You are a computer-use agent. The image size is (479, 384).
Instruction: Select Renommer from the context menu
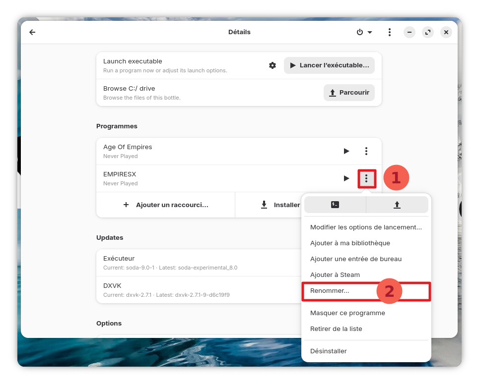[330, 291]
